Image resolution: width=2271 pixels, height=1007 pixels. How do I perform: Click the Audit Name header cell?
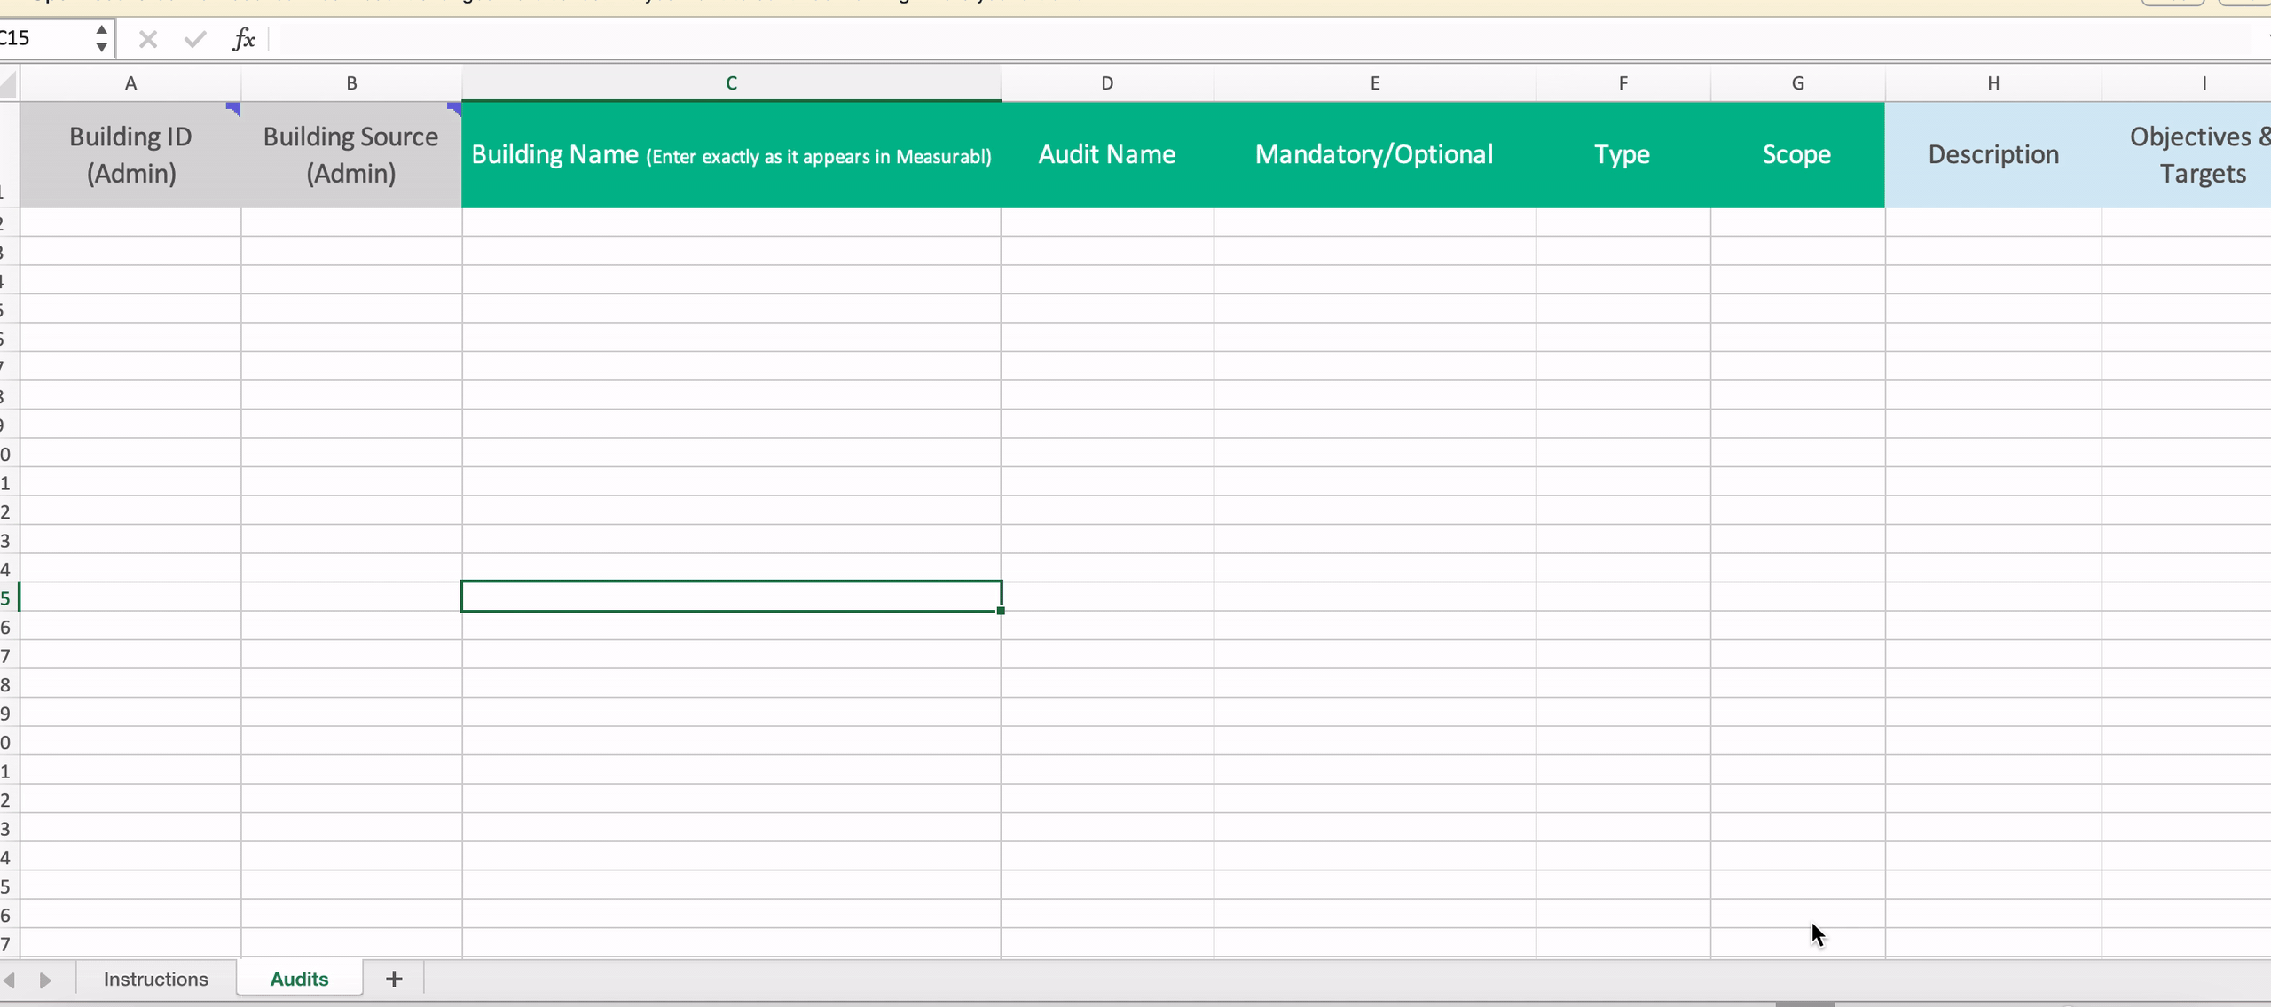1107,155
